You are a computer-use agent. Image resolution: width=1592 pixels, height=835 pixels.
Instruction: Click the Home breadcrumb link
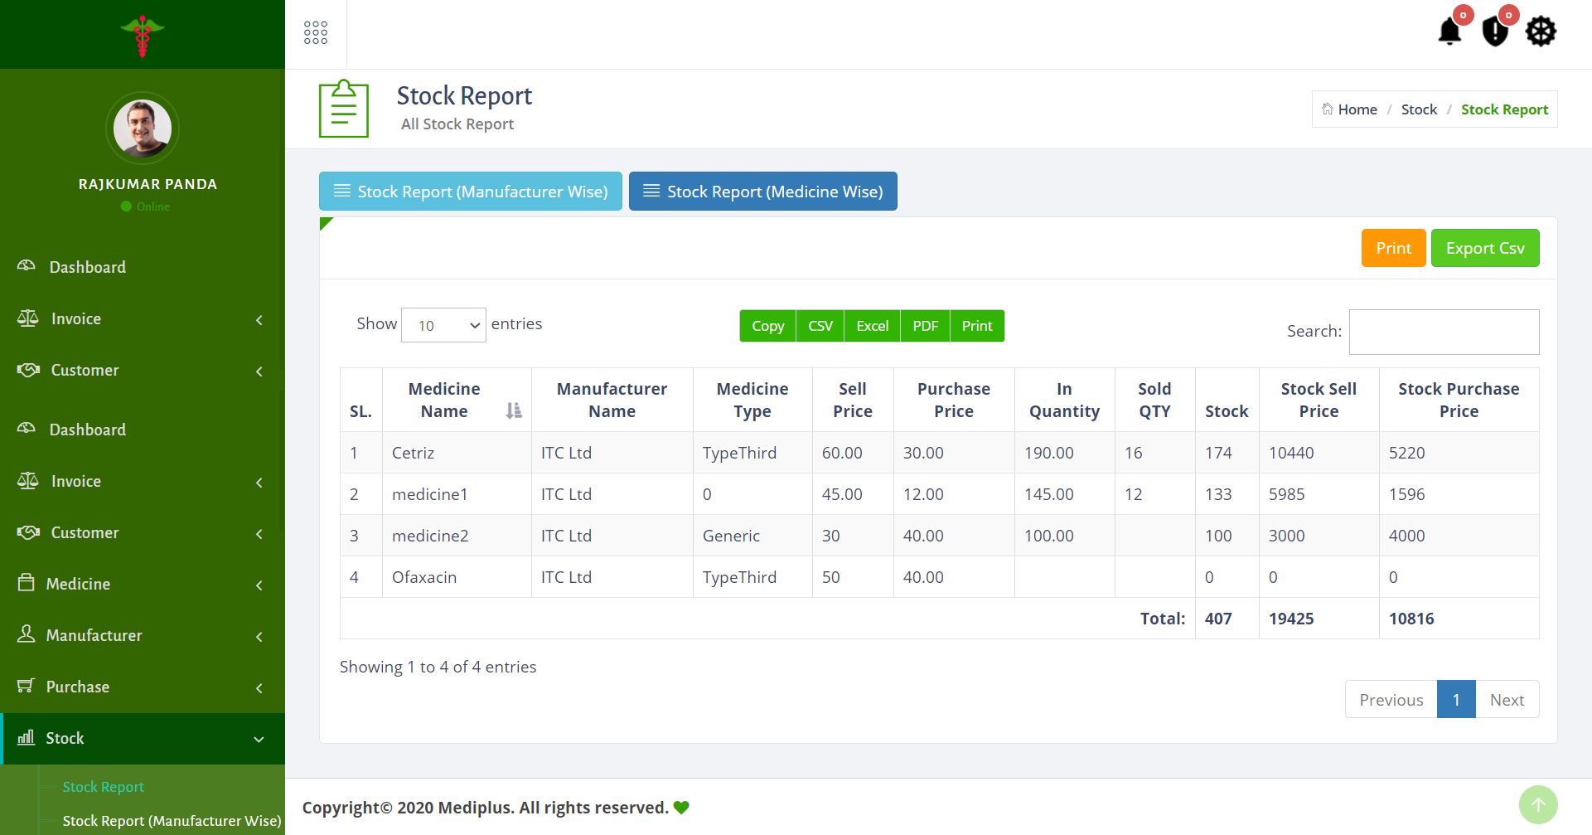(1357, 109)
